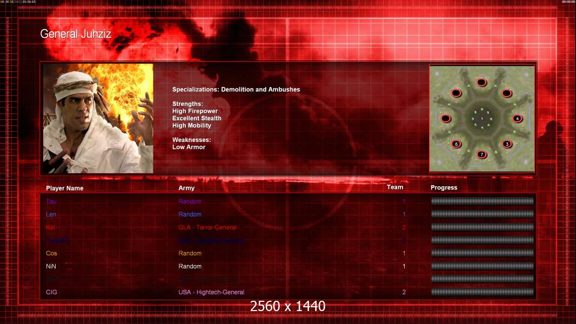
Task: Click start position marker 3 on minimap
Action: [x=507, y=144]
